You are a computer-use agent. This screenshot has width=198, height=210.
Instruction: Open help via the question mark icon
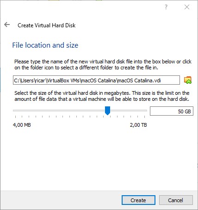[x=166, y=7]
